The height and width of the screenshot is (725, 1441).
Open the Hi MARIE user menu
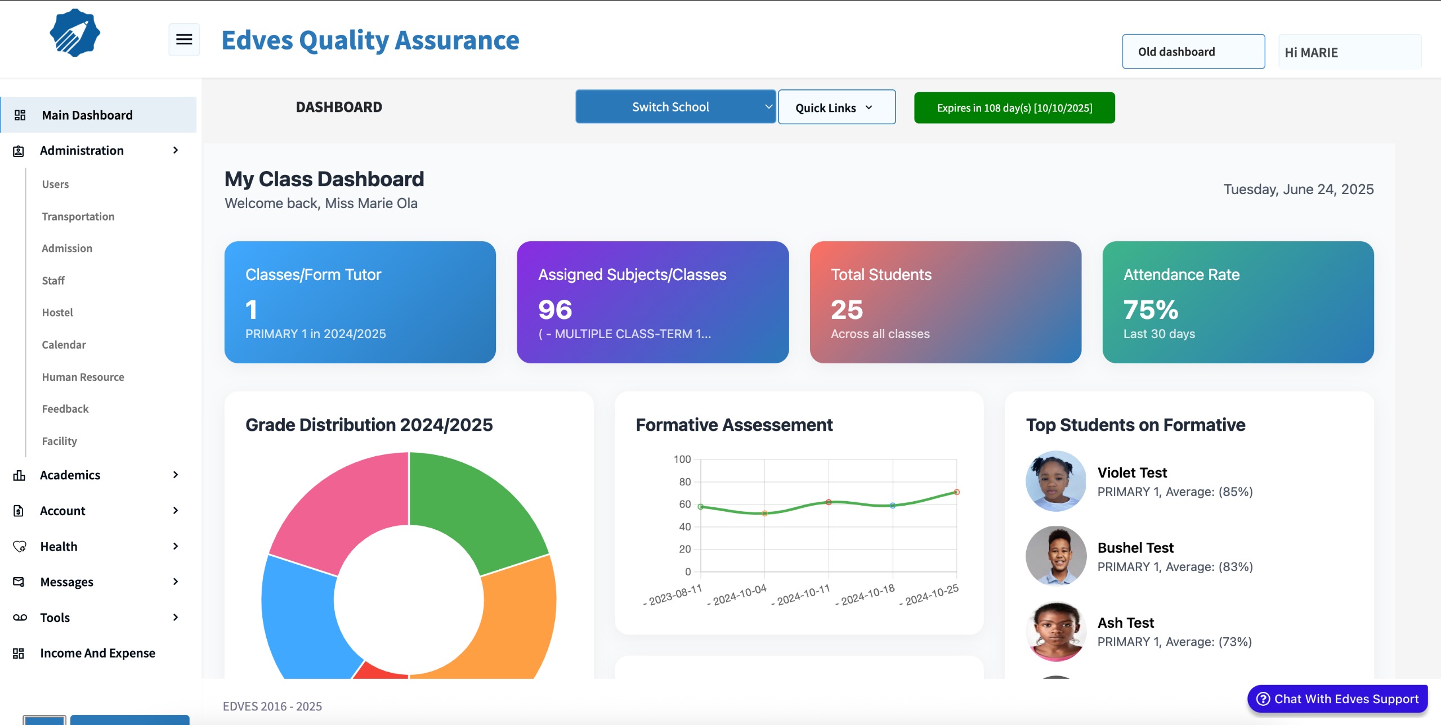tap(1349, 52)
